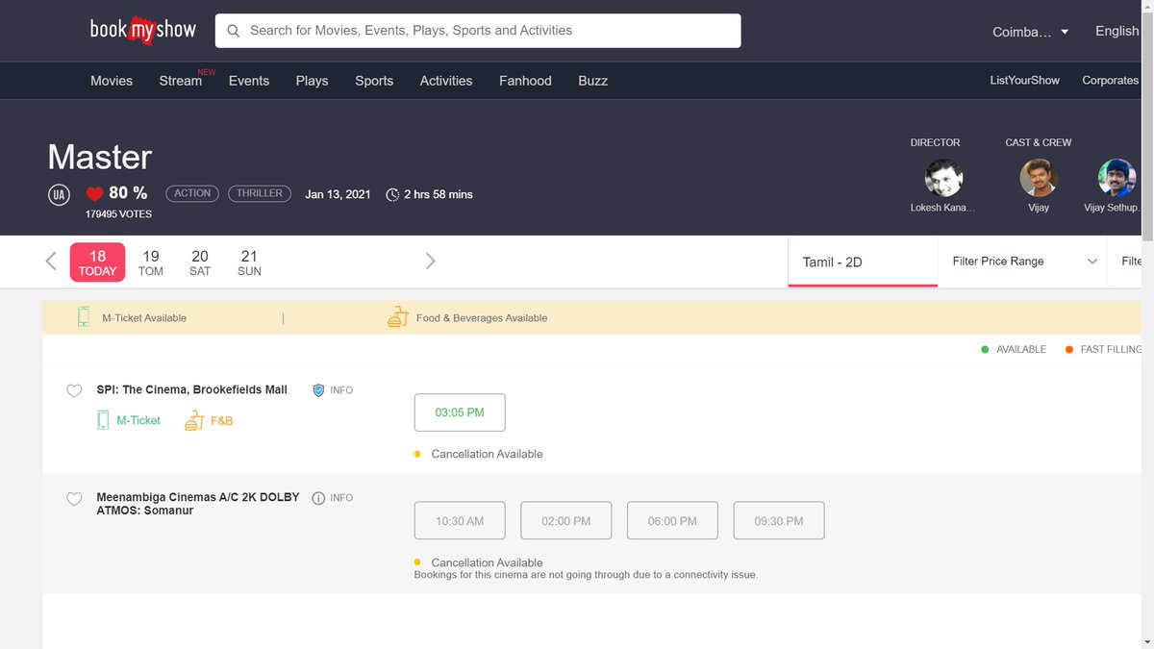
Task: Click the M-Ticket icon in the yellow banner
Action: point(84,317)
